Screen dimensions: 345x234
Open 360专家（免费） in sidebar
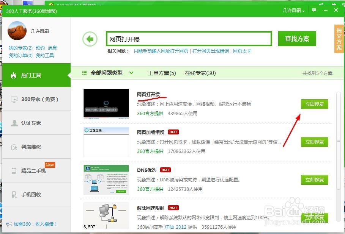(36, 99)
